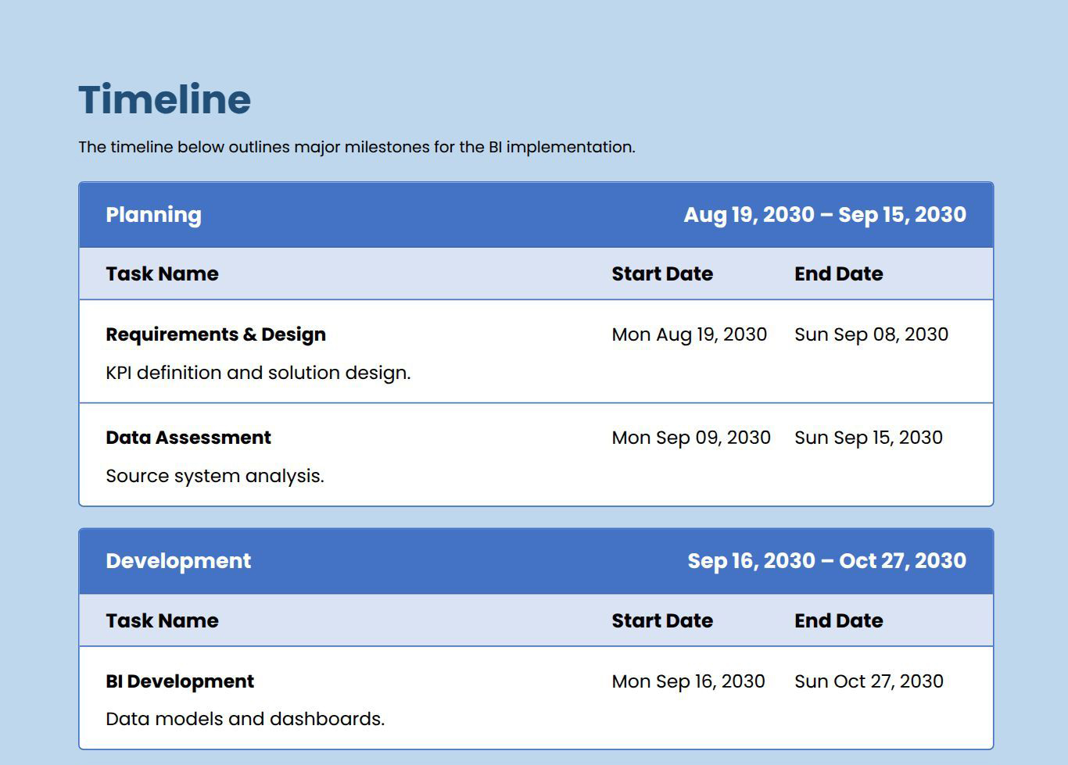This screenshot has height=765, width=1068.
Task: Click the Planning phase header title
Action: (153, 215)
